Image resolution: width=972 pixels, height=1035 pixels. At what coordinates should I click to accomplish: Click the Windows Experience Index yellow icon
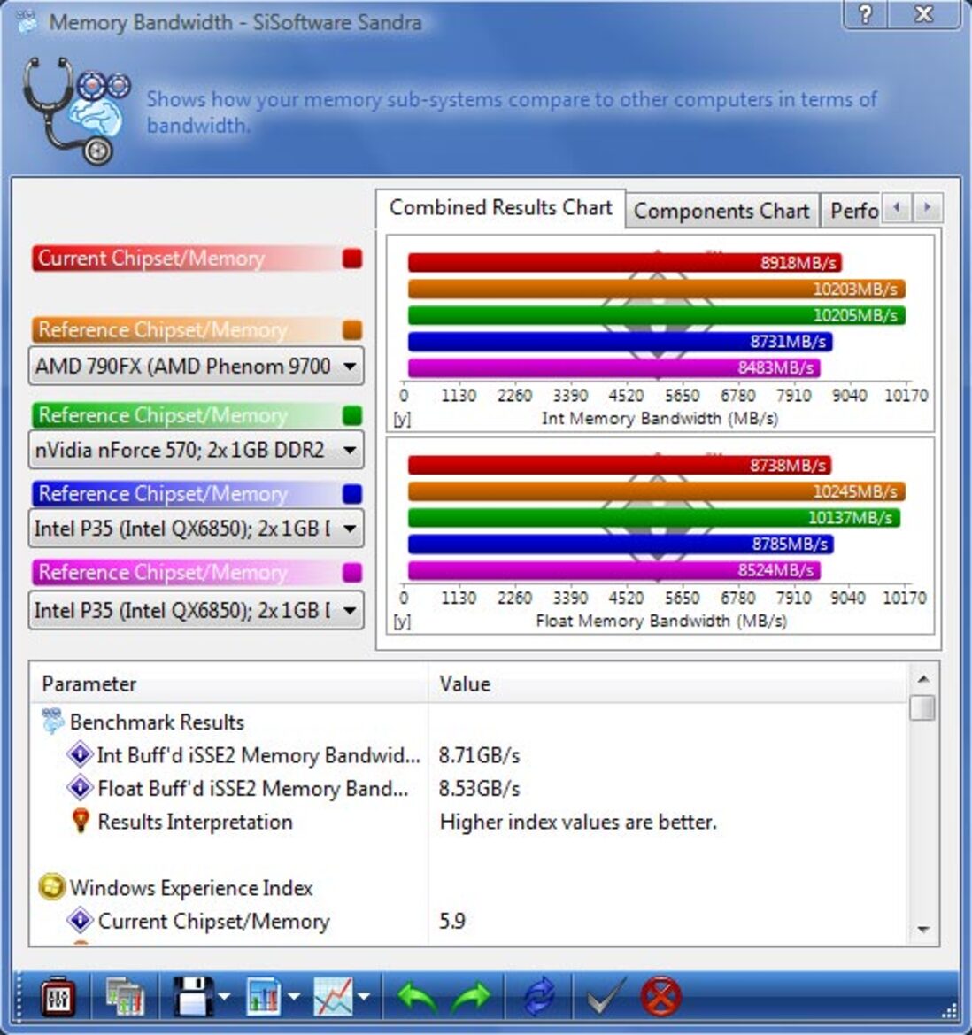51,887
